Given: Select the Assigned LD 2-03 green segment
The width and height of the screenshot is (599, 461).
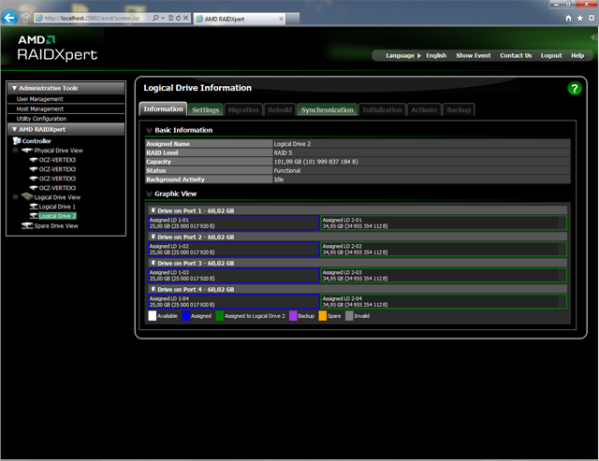Looking at the screenshot, I should coord(444,275).
